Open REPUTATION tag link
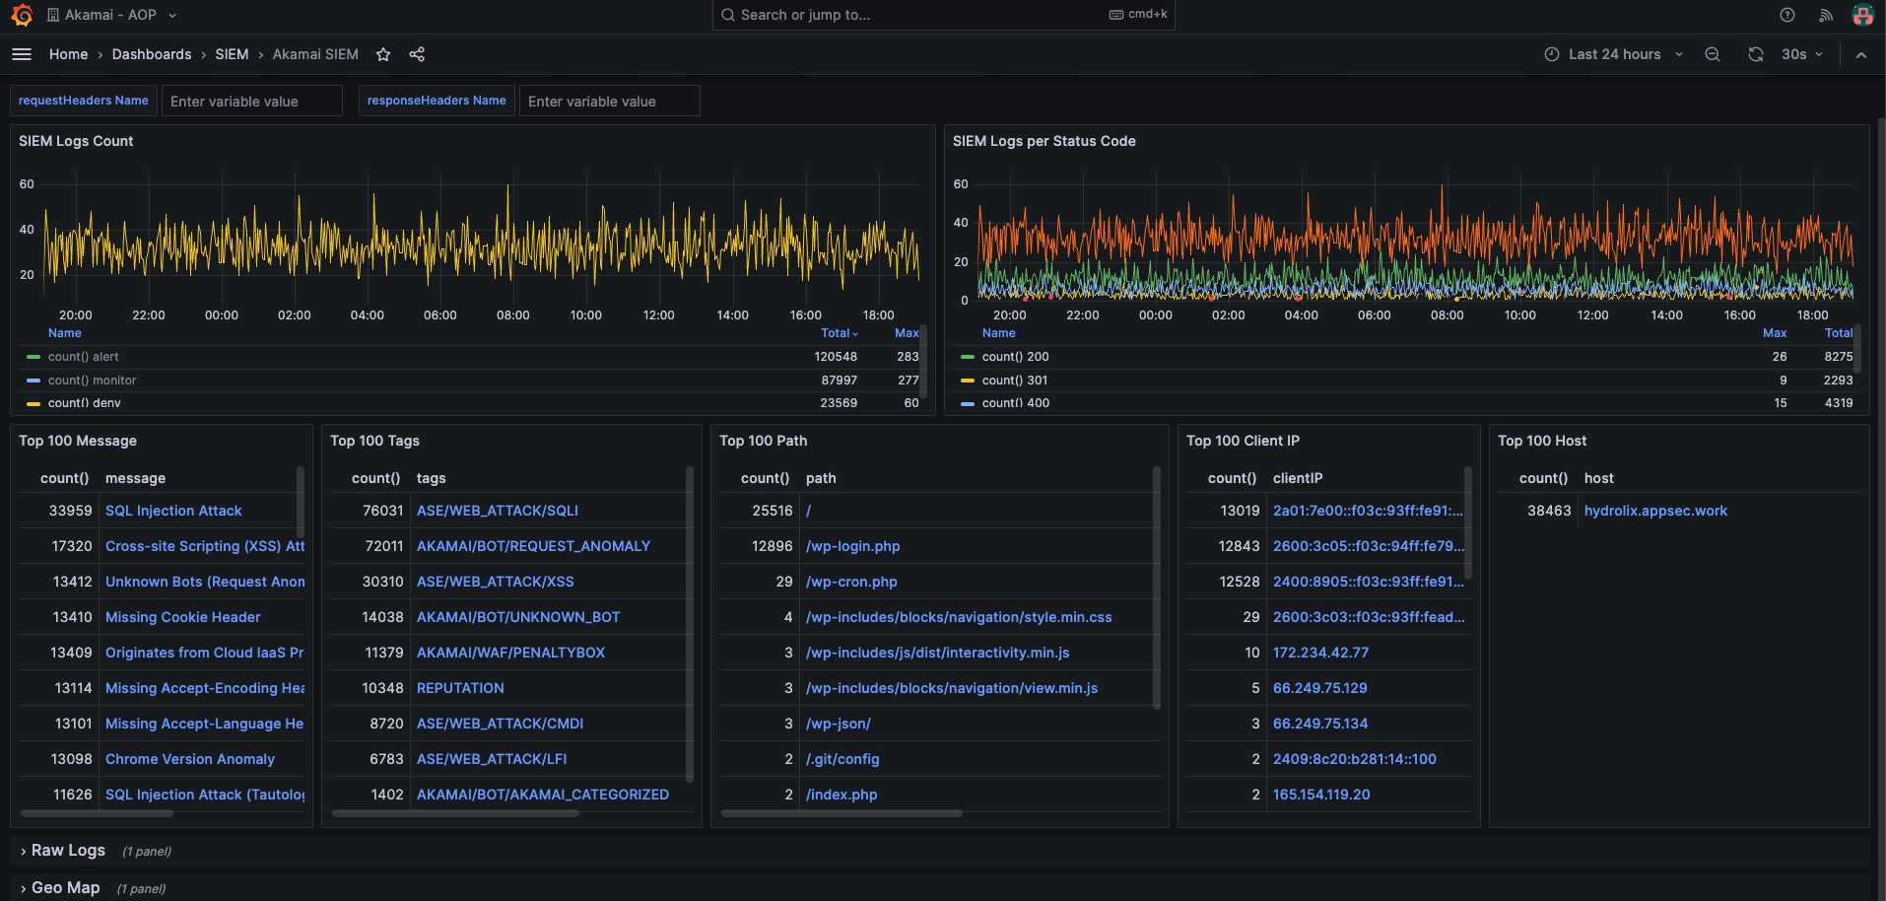Image resolution: width=1886 pixels, height=901 pixels. (x=460, y=688)
